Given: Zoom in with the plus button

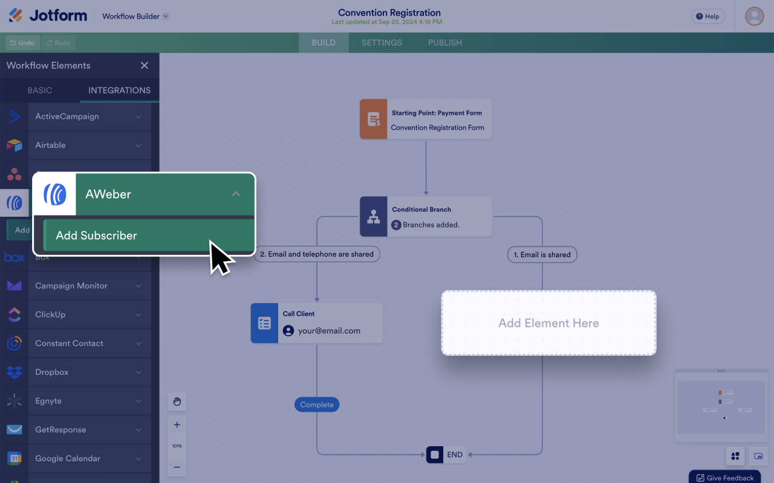Looking at the screenshot, I should 177,425.
